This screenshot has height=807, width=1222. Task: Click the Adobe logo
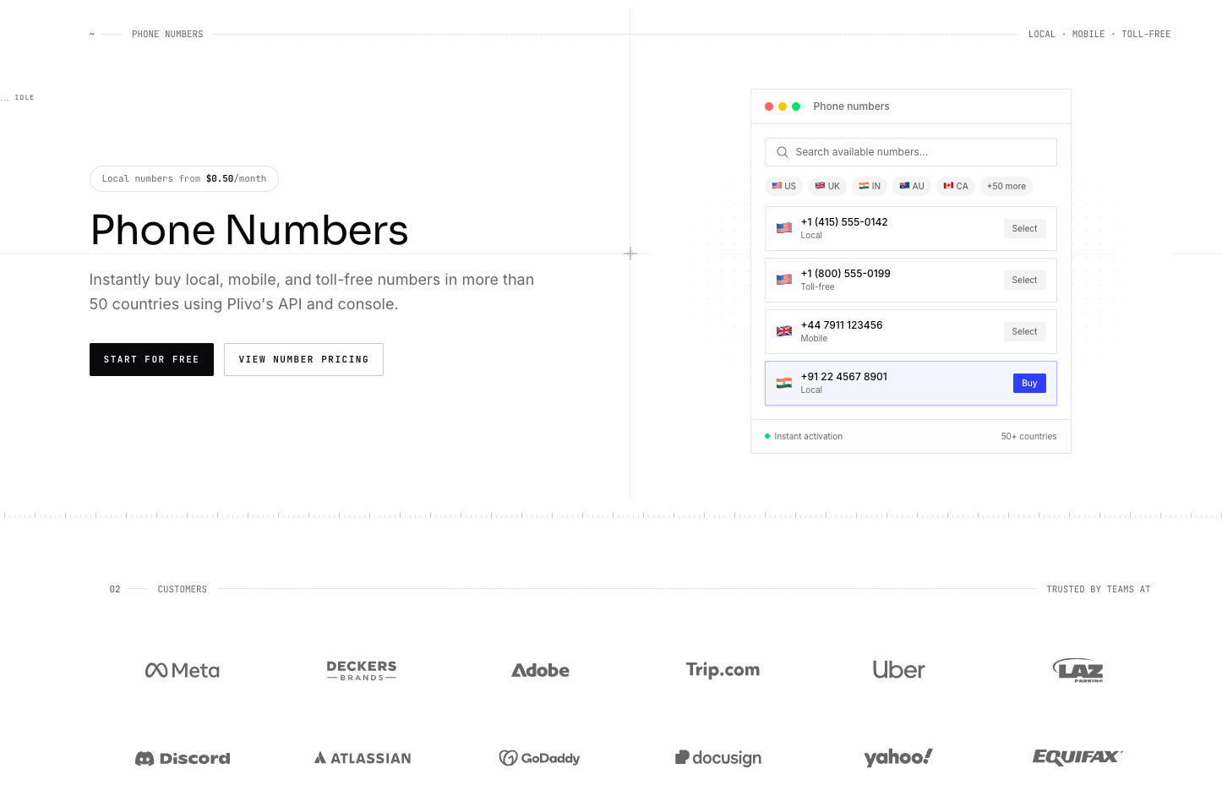(x=541, y=670)
